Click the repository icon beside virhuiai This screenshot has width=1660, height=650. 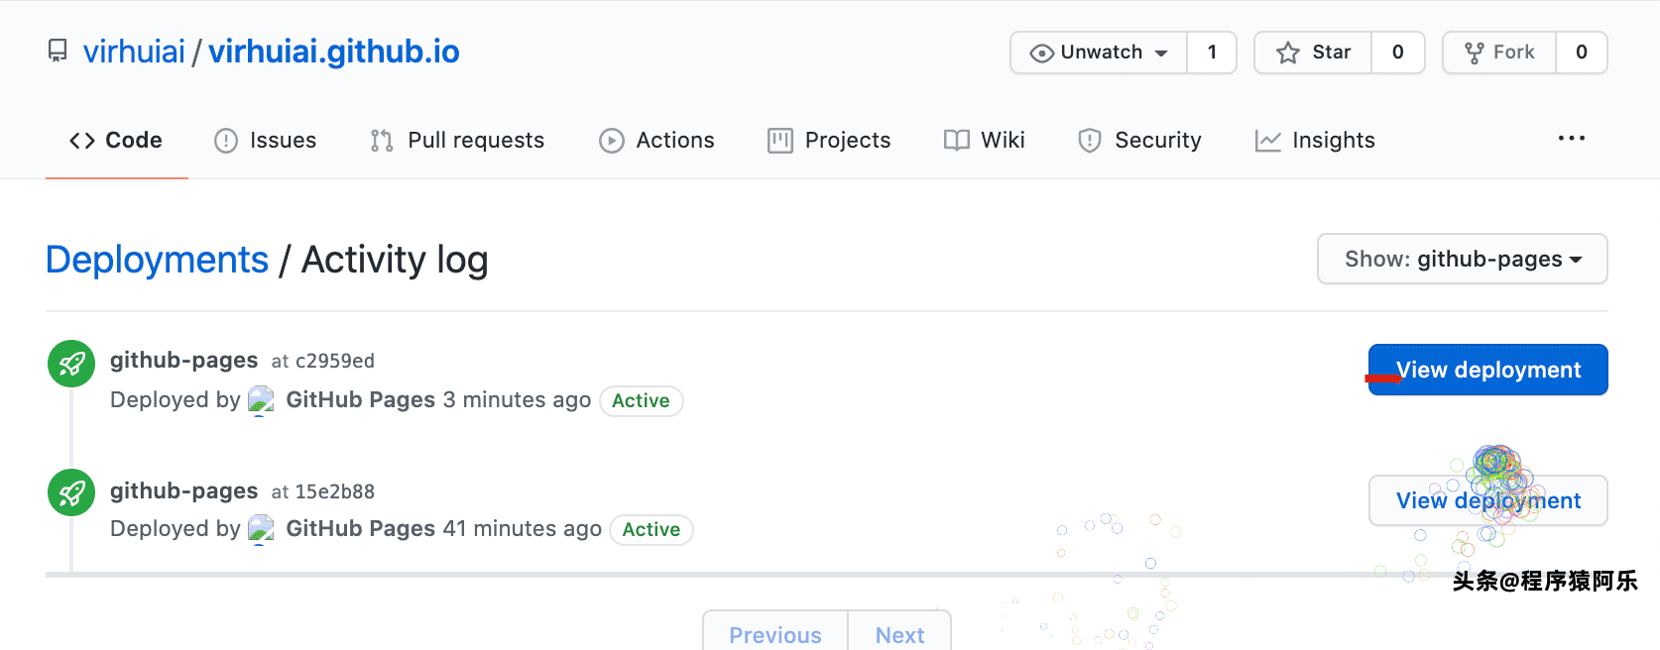pos(59,52)
